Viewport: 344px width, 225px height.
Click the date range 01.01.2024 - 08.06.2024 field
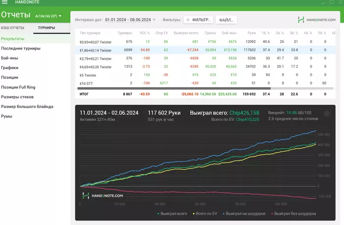pos(128,20)
